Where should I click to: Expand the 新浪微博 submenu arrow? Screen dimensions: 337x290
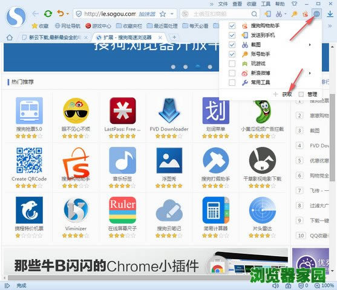coord(310,73)
